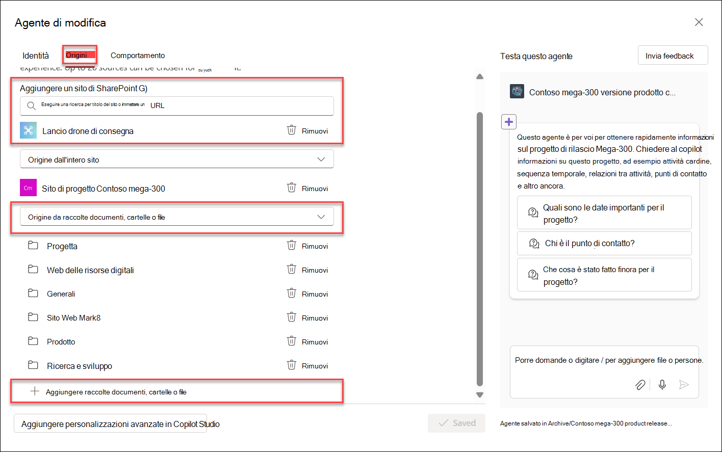The image size is (722, 452).
Task: Click the Ricerca e sviluppo folder icon
Action: (33, 365)
